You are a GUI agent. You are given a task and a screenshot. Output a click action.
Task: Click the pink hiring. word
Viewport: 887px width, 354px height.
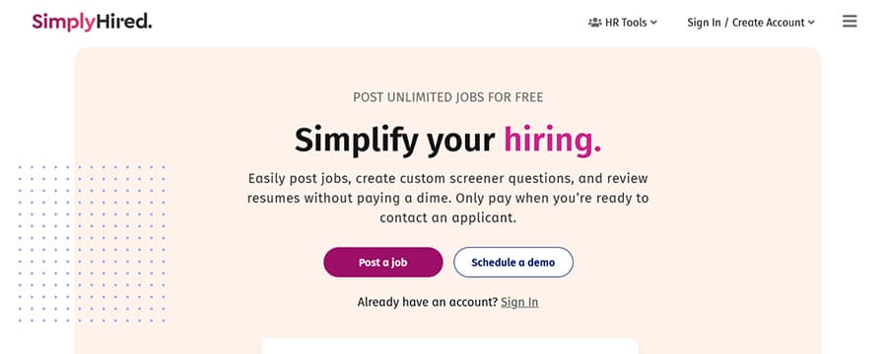tap(553, 140)
